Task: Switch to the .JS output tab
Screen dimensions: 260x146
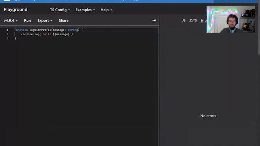Action: [x=183, y=20]
